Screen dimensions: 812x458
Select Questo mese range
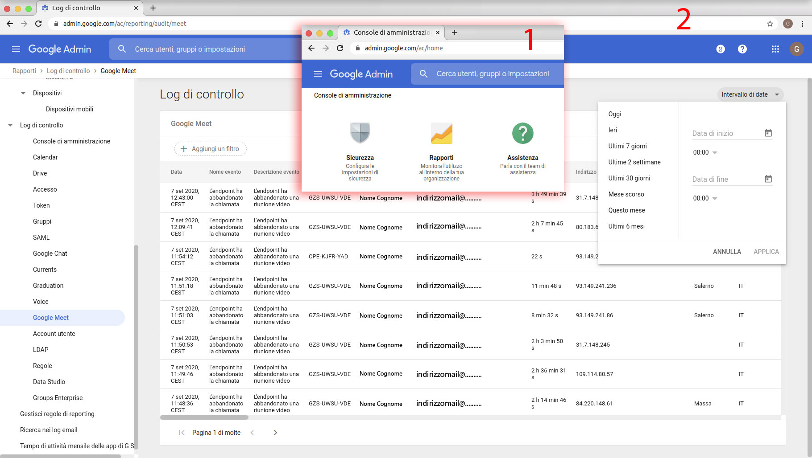(x=626, y=210)
